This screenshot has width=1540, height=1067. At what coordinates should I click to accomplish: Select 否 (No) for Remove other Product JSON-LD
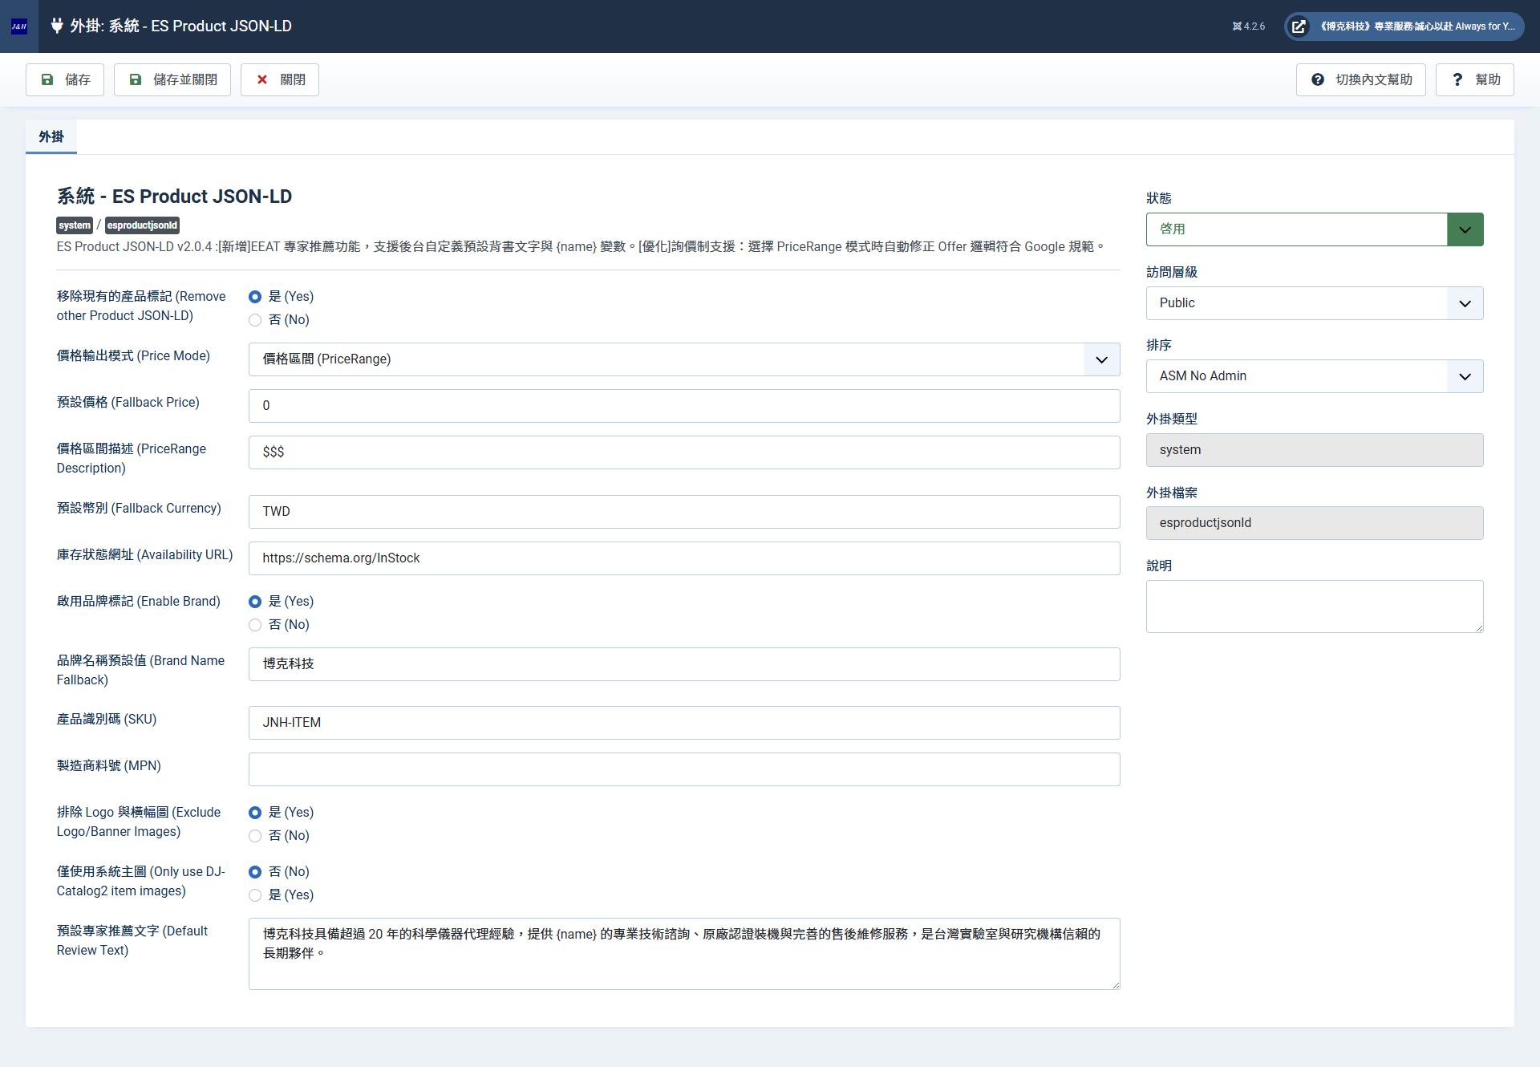(x=254, y=319)
